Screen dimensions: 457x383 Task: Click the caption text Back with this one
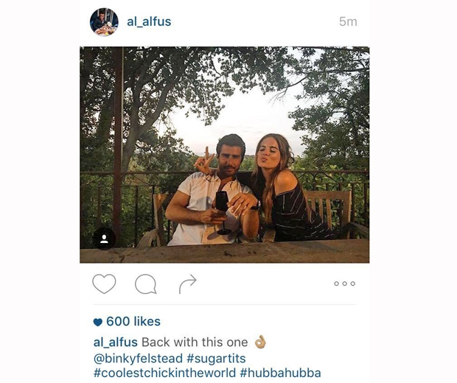coord(195,342)
